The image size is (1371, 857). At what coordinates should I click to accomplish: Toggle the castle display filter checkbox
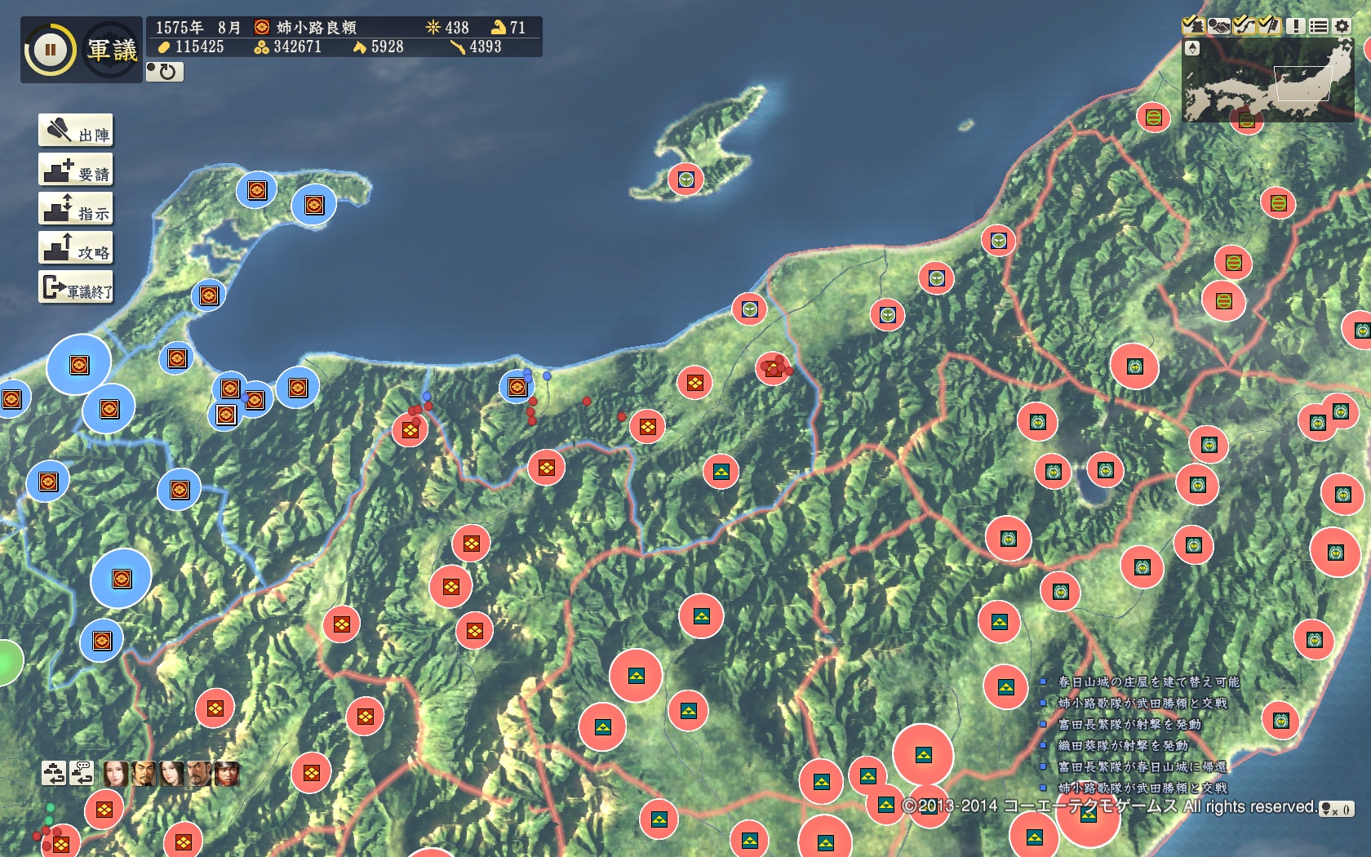tap(1192, 25)
